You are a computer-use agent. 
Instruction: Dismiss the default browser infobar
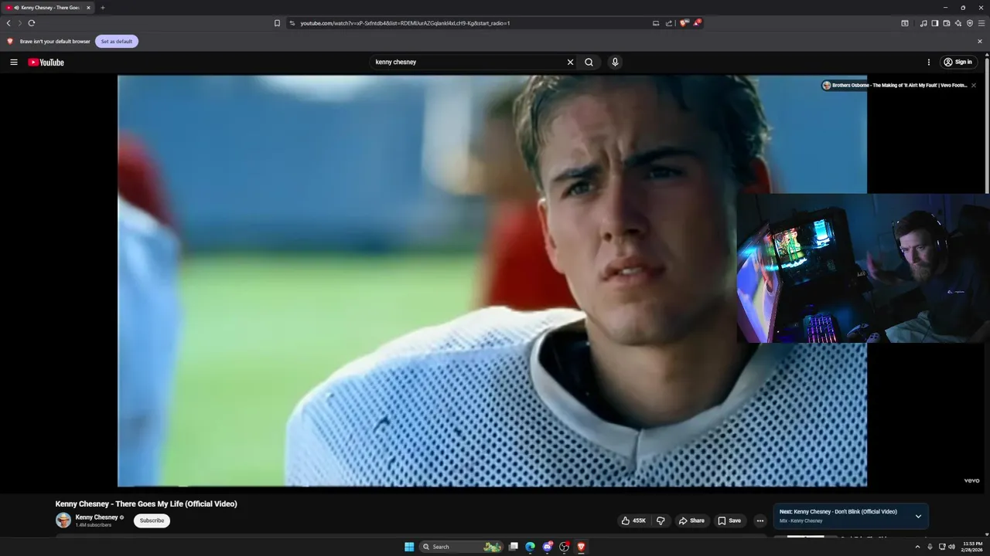980,42
